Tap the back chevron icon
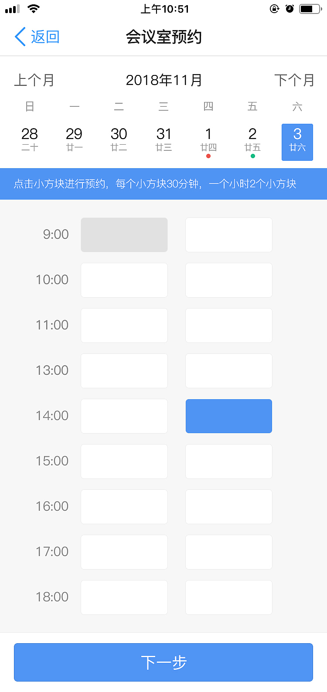This screenshot has height=692, width=327. 20,37
